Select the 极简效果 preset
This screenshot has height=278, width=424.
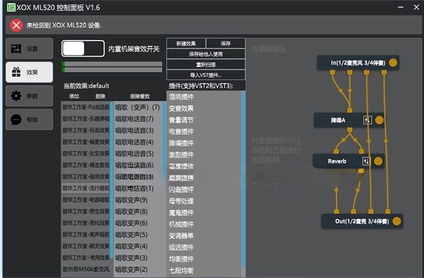pos(86,177)
